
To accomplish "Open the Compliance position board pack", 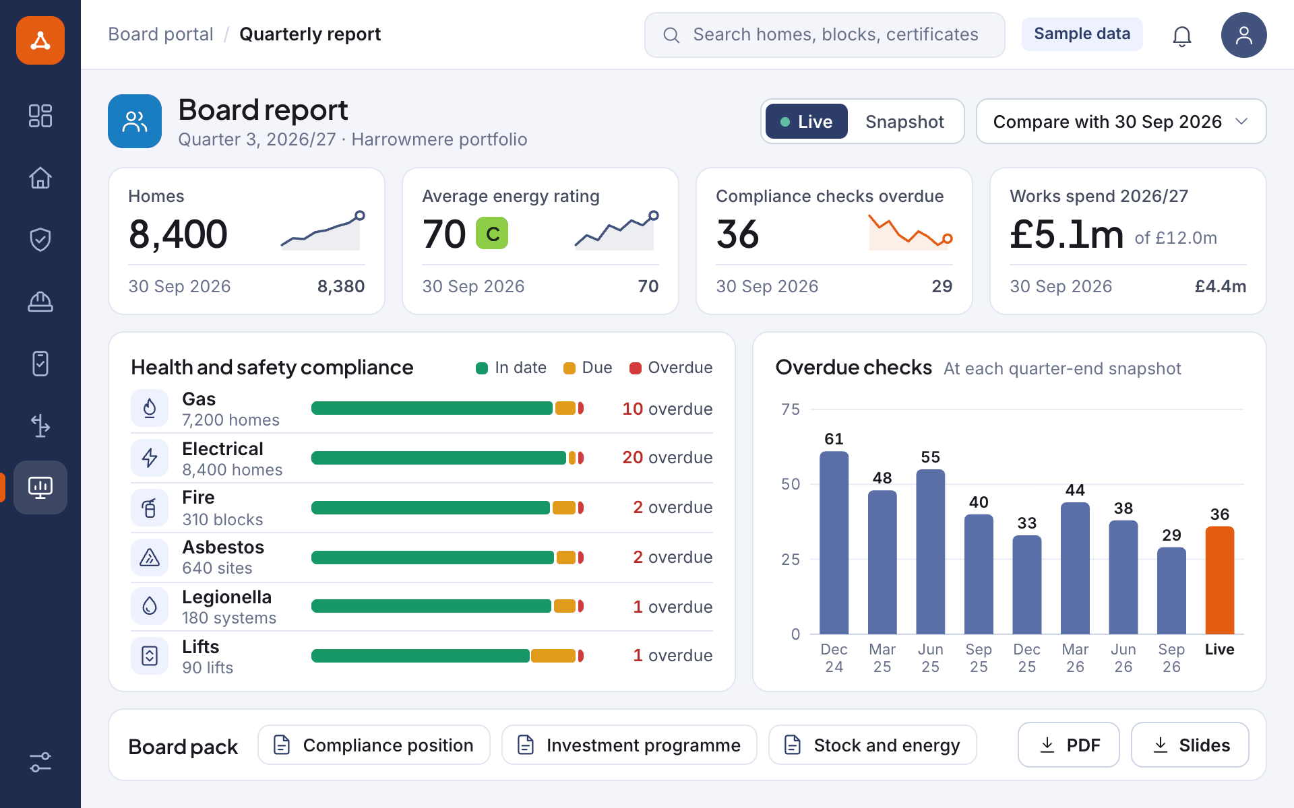I will (374, 745).
